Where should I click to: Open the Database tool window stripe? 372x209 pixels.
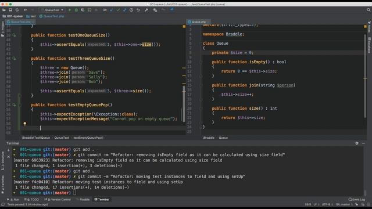370,45
